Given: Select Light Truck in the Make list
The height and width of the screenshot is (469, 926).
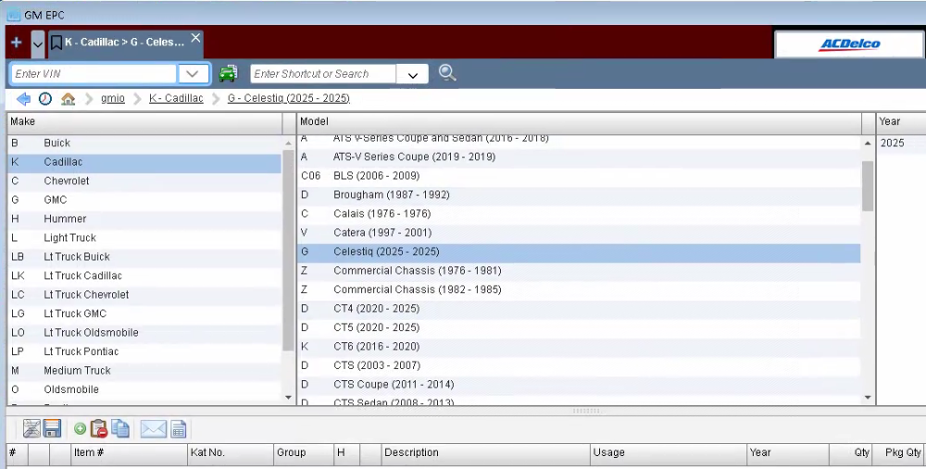Looking at the screenshot, I should [x=144, y=238].
